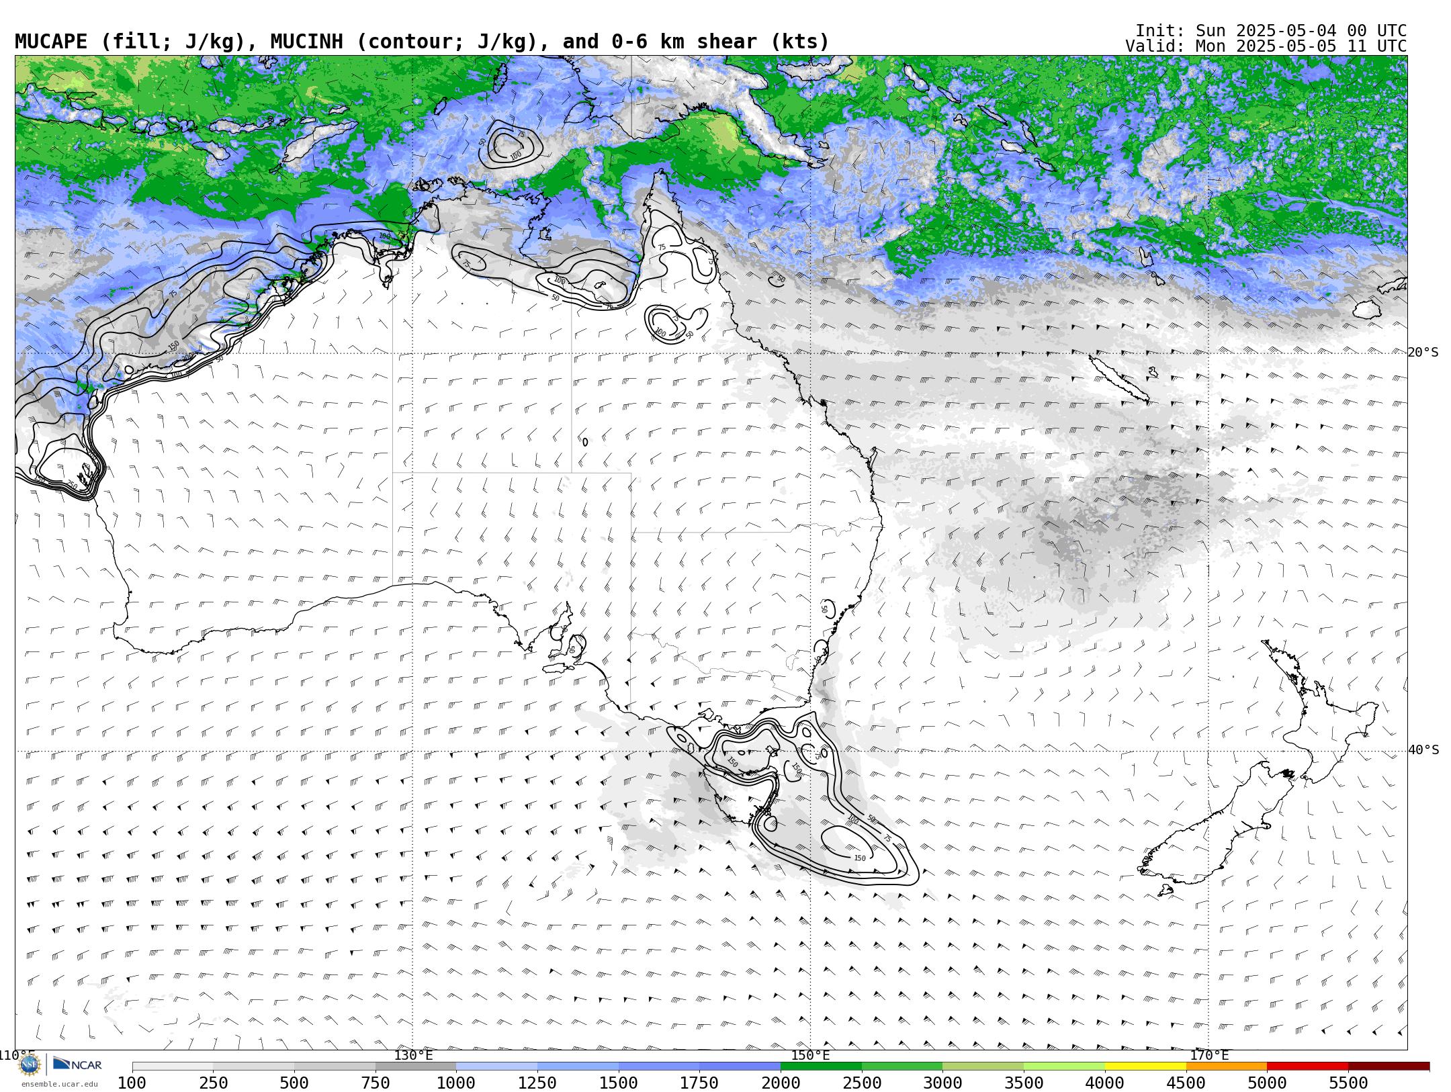
Task: Click the colorbar label 4500
Action: [x=1186, y=1083]
